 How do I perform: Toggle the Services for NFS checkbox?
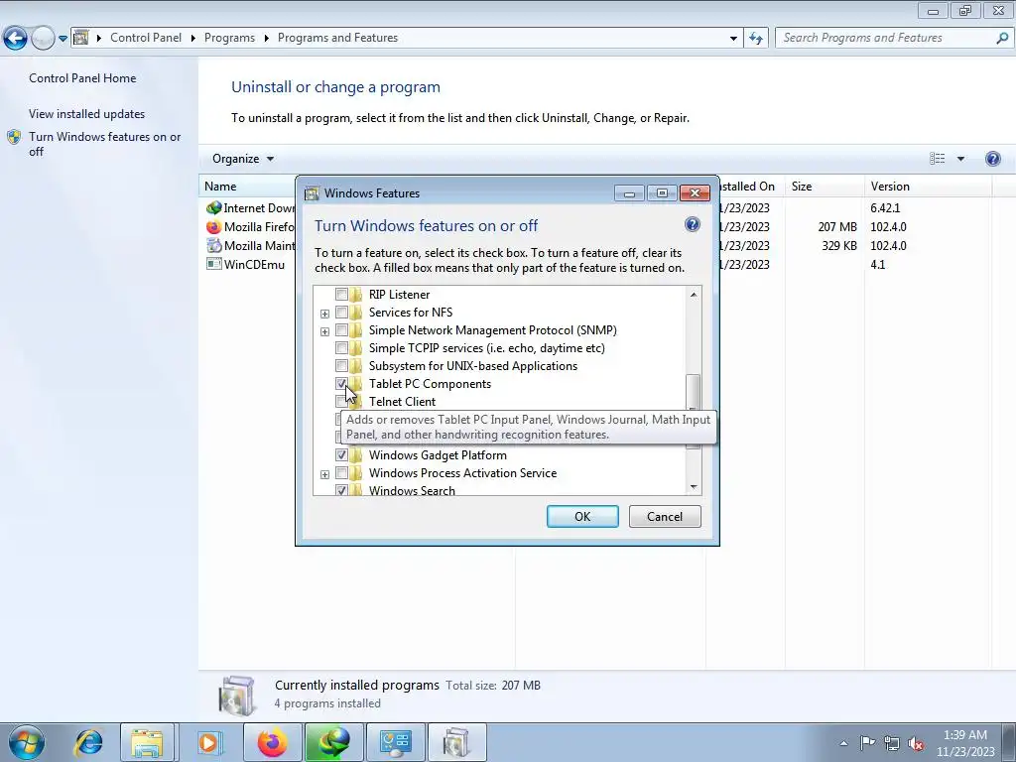tap(341, 313)
